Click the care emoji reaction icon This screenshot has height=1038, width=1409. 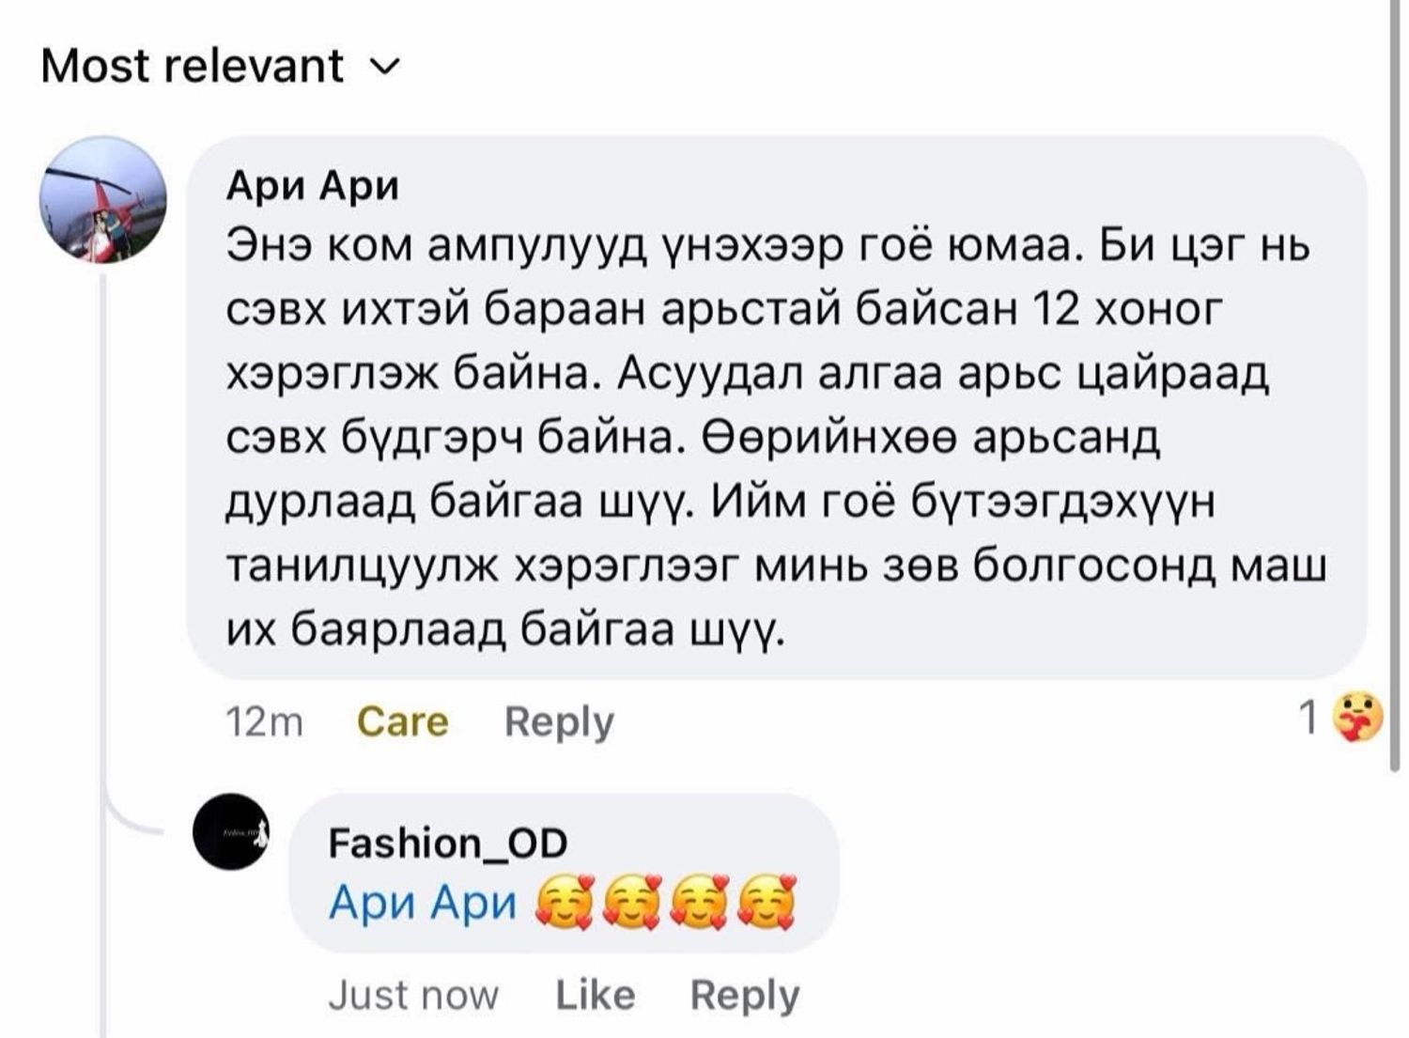1358,718
